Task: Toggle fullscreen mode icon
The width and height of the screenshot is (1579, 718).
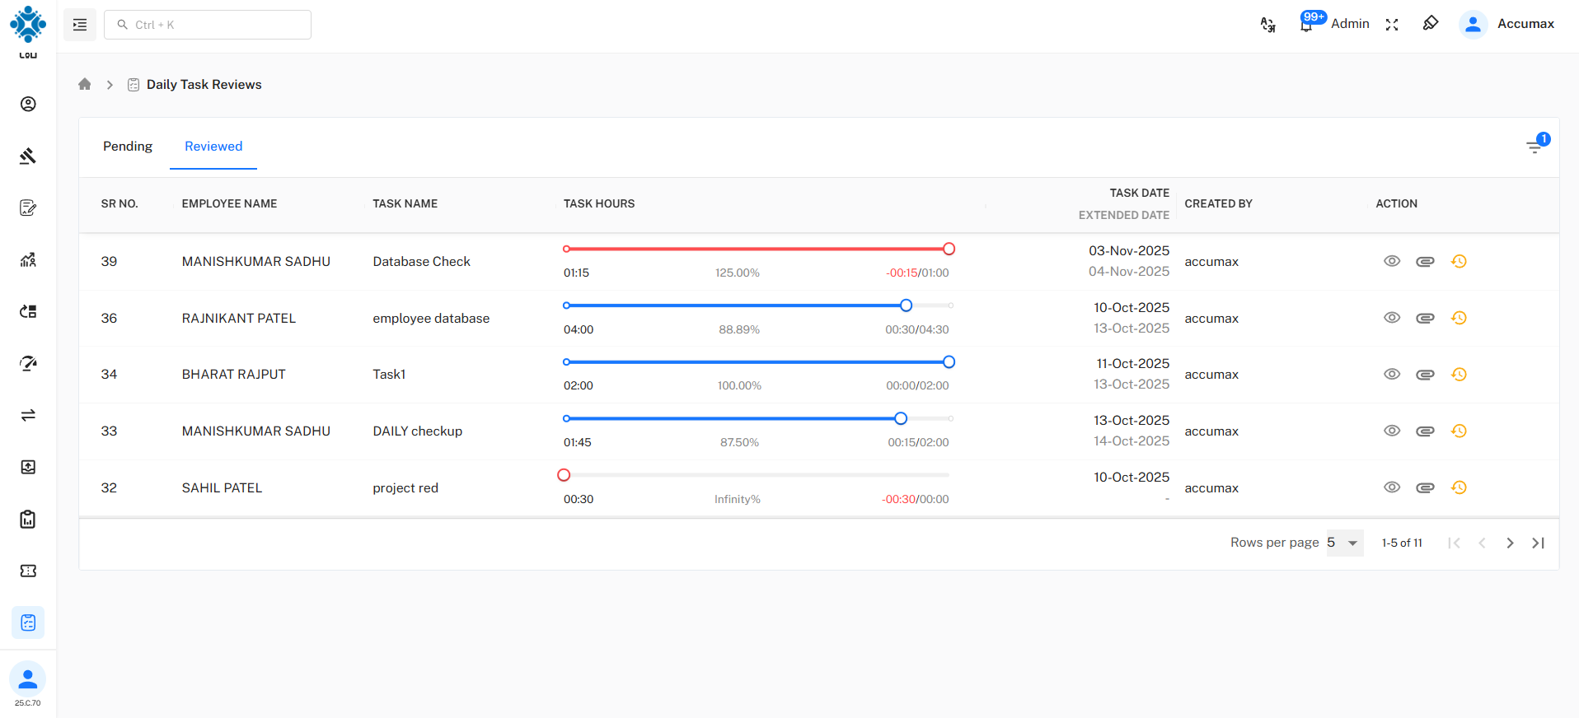Action: pyautogui.click(x=1392, y=25)
